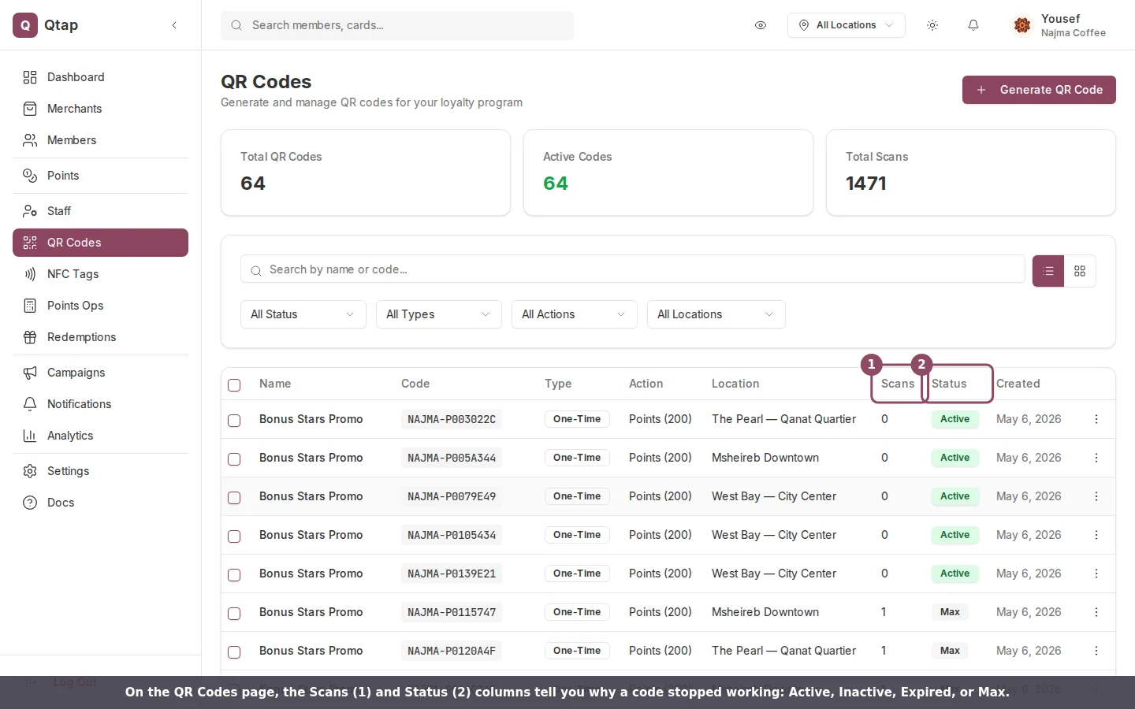Switch theme with the sun icon
This screenshot has width=1135, height=709.
click(932, 25)
